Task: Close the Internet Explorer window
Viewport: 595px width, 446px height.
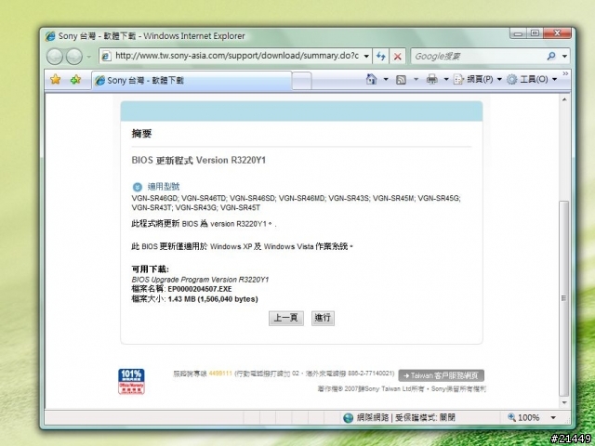Action: (557, 33)
